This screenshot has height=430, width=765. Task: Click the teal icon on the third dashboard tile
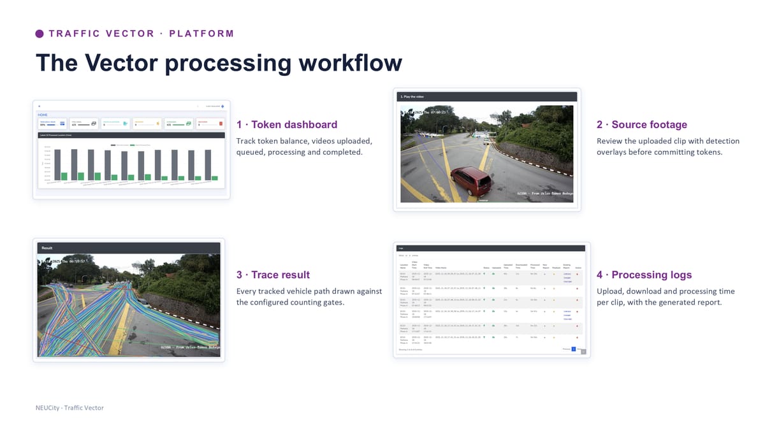pos(125,124)
